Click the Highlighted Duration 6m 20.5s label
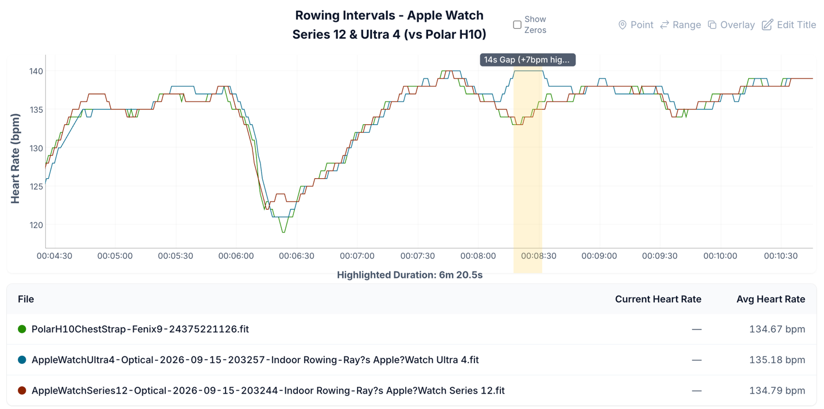The image size is (824, 409). pyautogui.click(x=410, y=275)
